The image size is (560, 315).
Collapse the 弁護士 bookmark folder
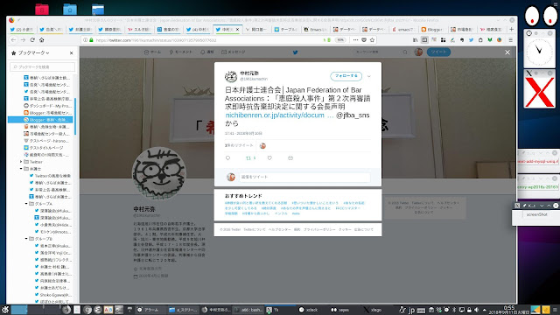[21, 169]
